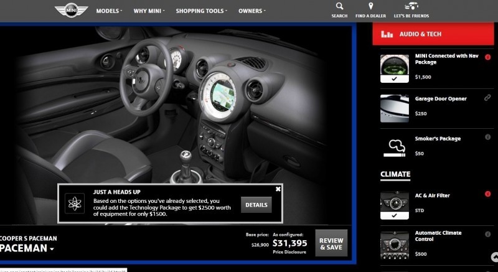The width and height of the screenshot is (498, 272).
Task: Click the 'STD' label under AC & Air Filter
Action: coord(419,210)
